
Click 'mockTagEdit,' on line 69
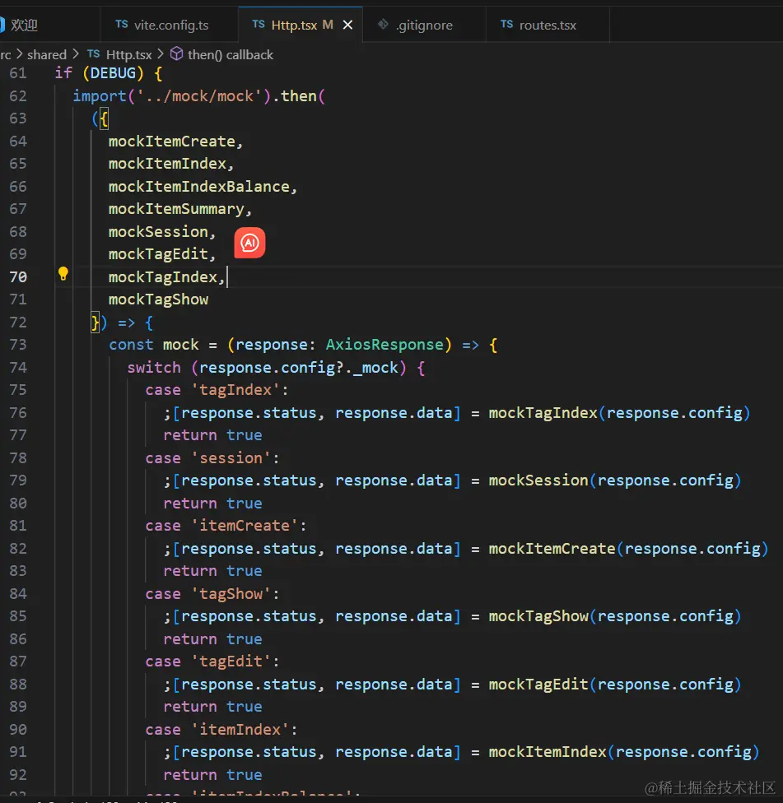coord(162,254)
